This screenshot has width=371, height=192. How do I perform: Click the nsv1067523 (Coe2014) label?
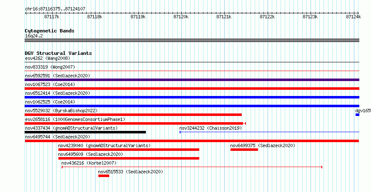click(50, 84)
